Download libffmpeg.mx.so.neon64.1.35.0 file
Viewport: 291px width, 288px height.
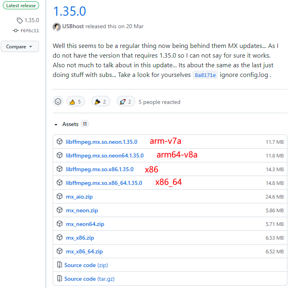tap(105, 155)
